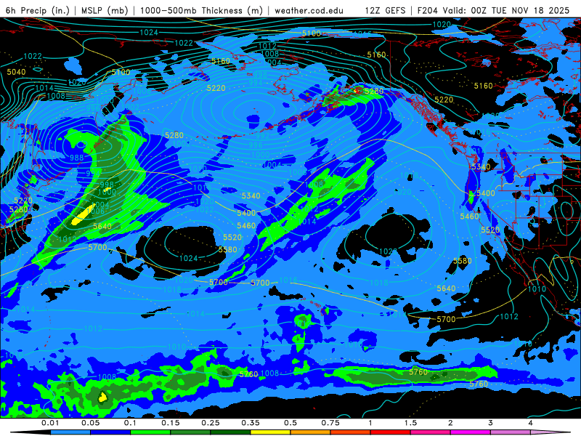Click the 994 isobar label
581x436 pixels.
pyautogui.click(x=256, y=83)
